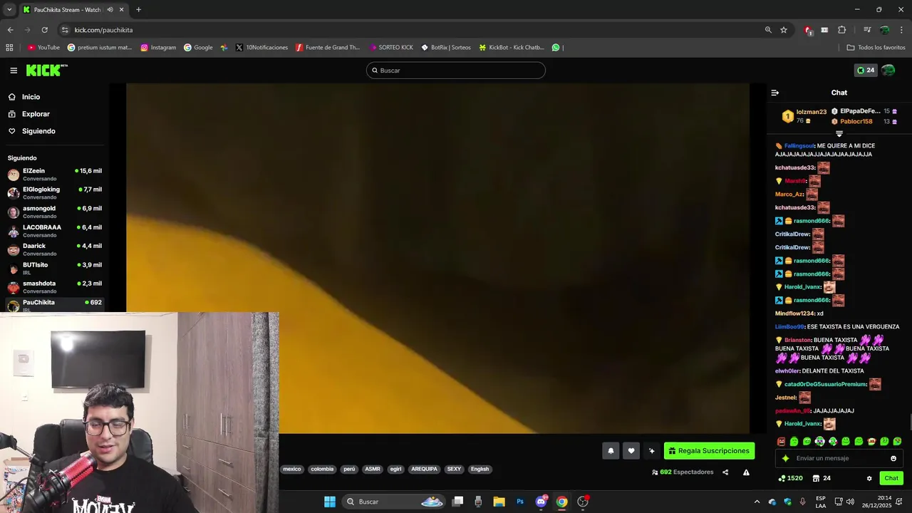Image resolution: width=912 pixels, height=513 pixels.
Task: Open chat settings gear
Action: coord(869,478)
